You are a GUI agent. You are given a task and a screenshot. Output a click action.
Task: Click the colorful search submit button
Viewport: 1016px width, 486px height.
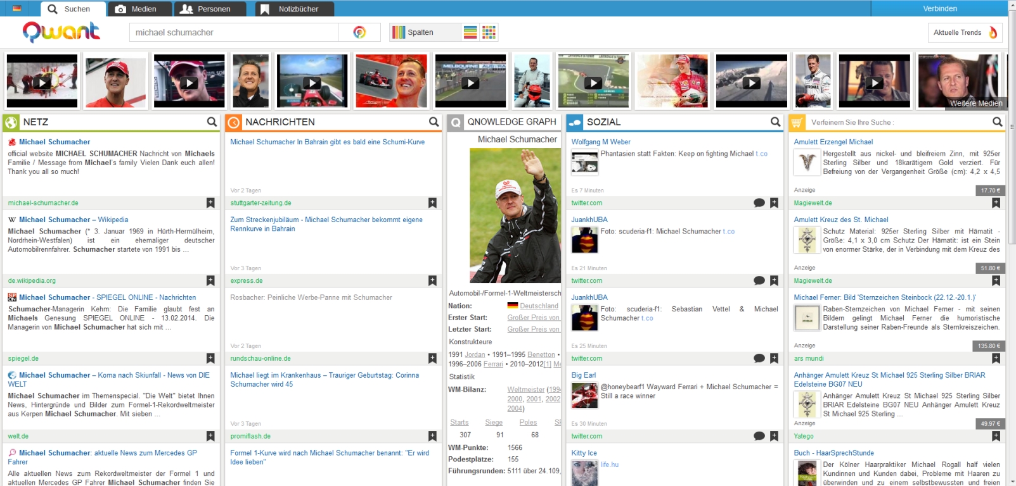coord(359,32)
